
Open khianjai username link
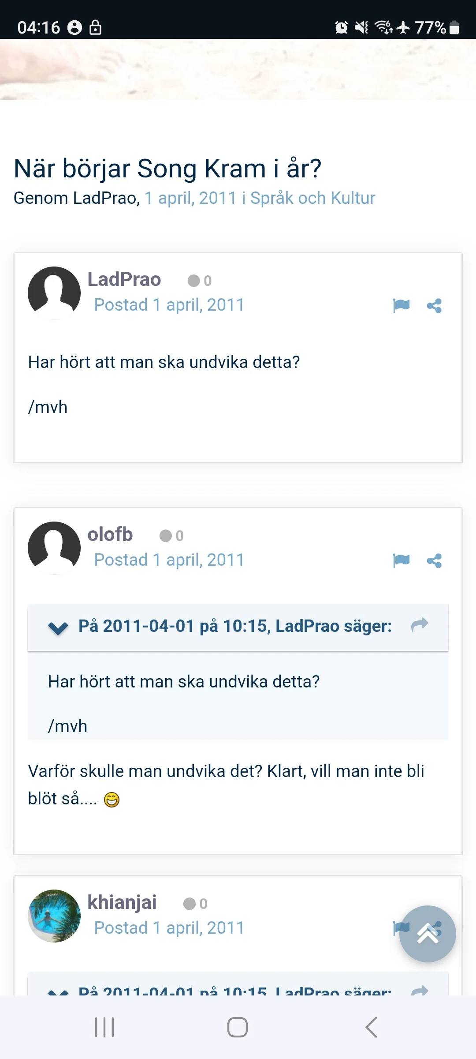click(x=122, y=902)
